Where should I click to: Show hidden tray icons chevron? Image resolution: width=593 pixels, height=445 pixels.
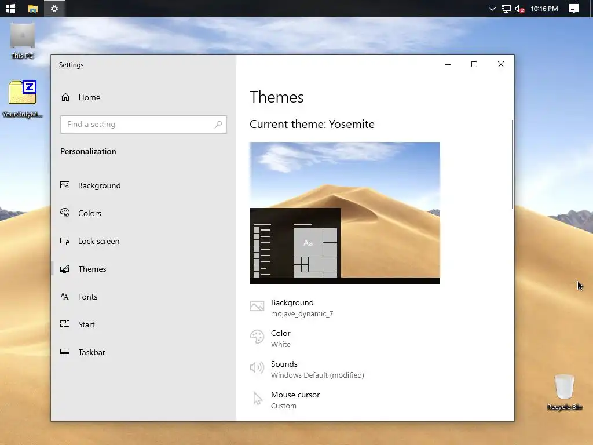[492, 9]
